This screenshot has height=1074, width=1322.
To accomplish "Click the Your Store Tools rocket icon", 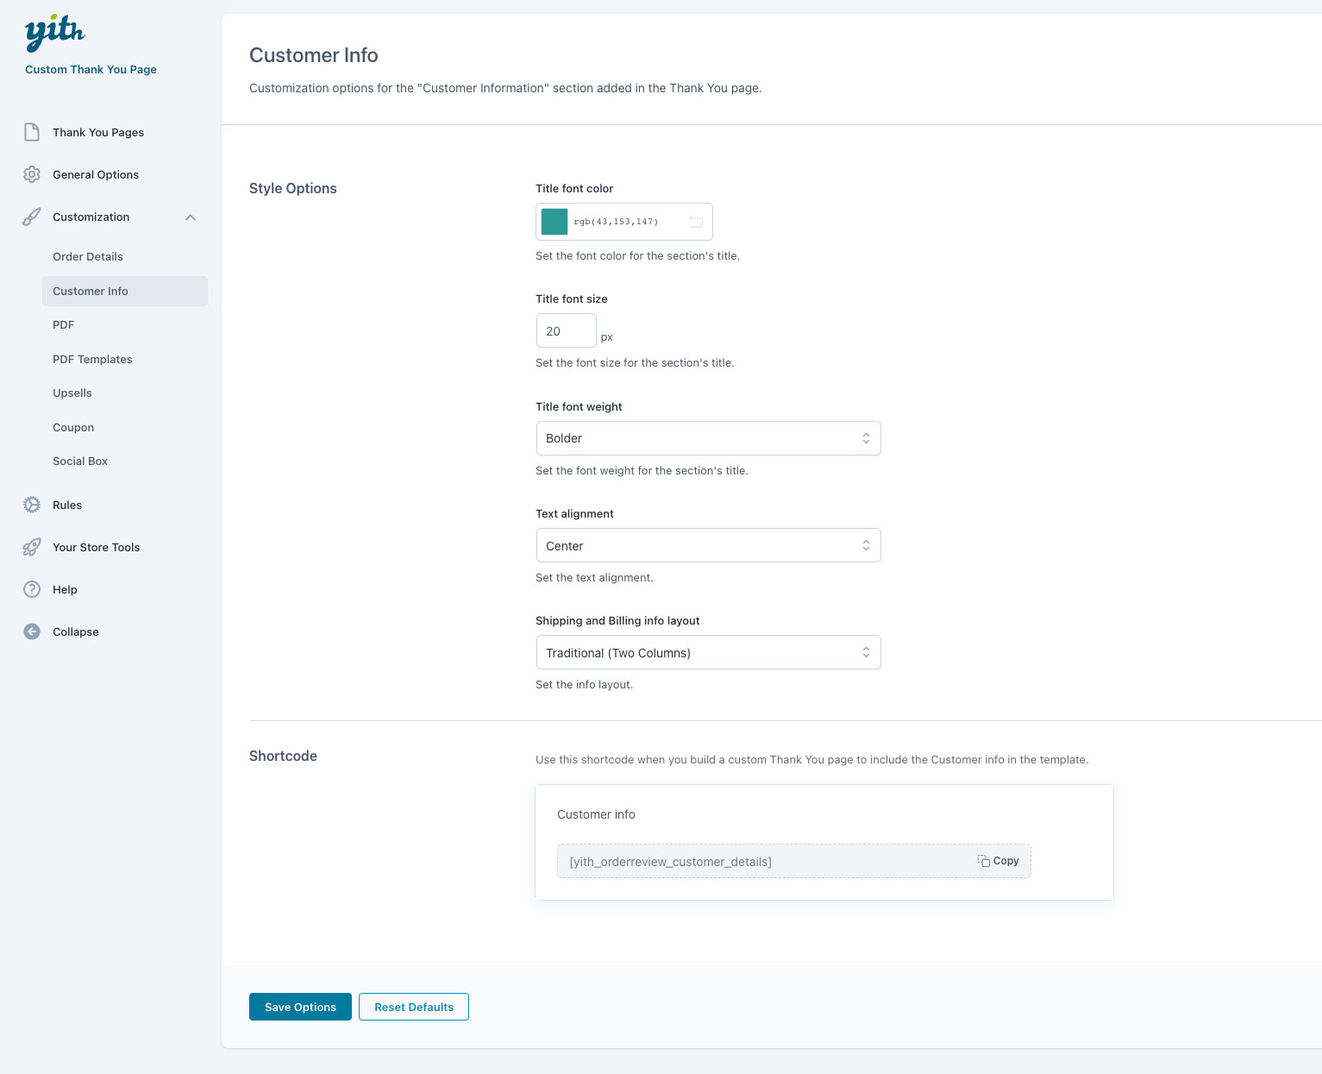I will [x=32, y=547].
